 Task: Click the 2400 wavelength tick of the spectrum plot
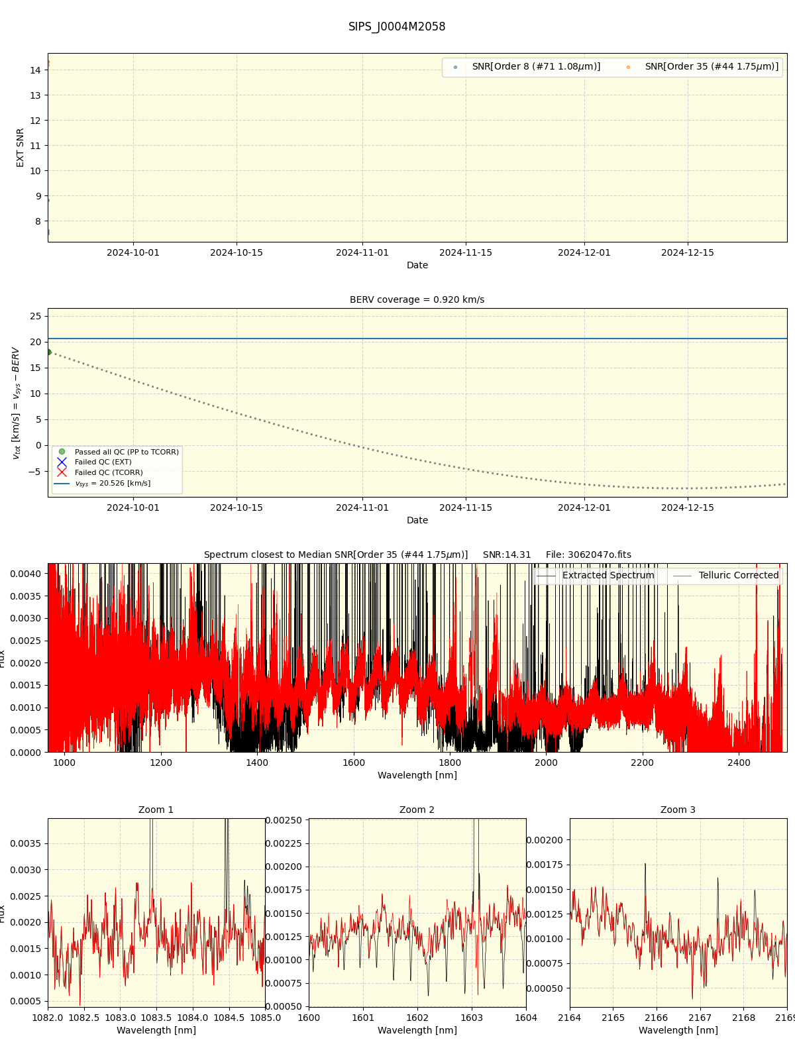tap(739, 763)
